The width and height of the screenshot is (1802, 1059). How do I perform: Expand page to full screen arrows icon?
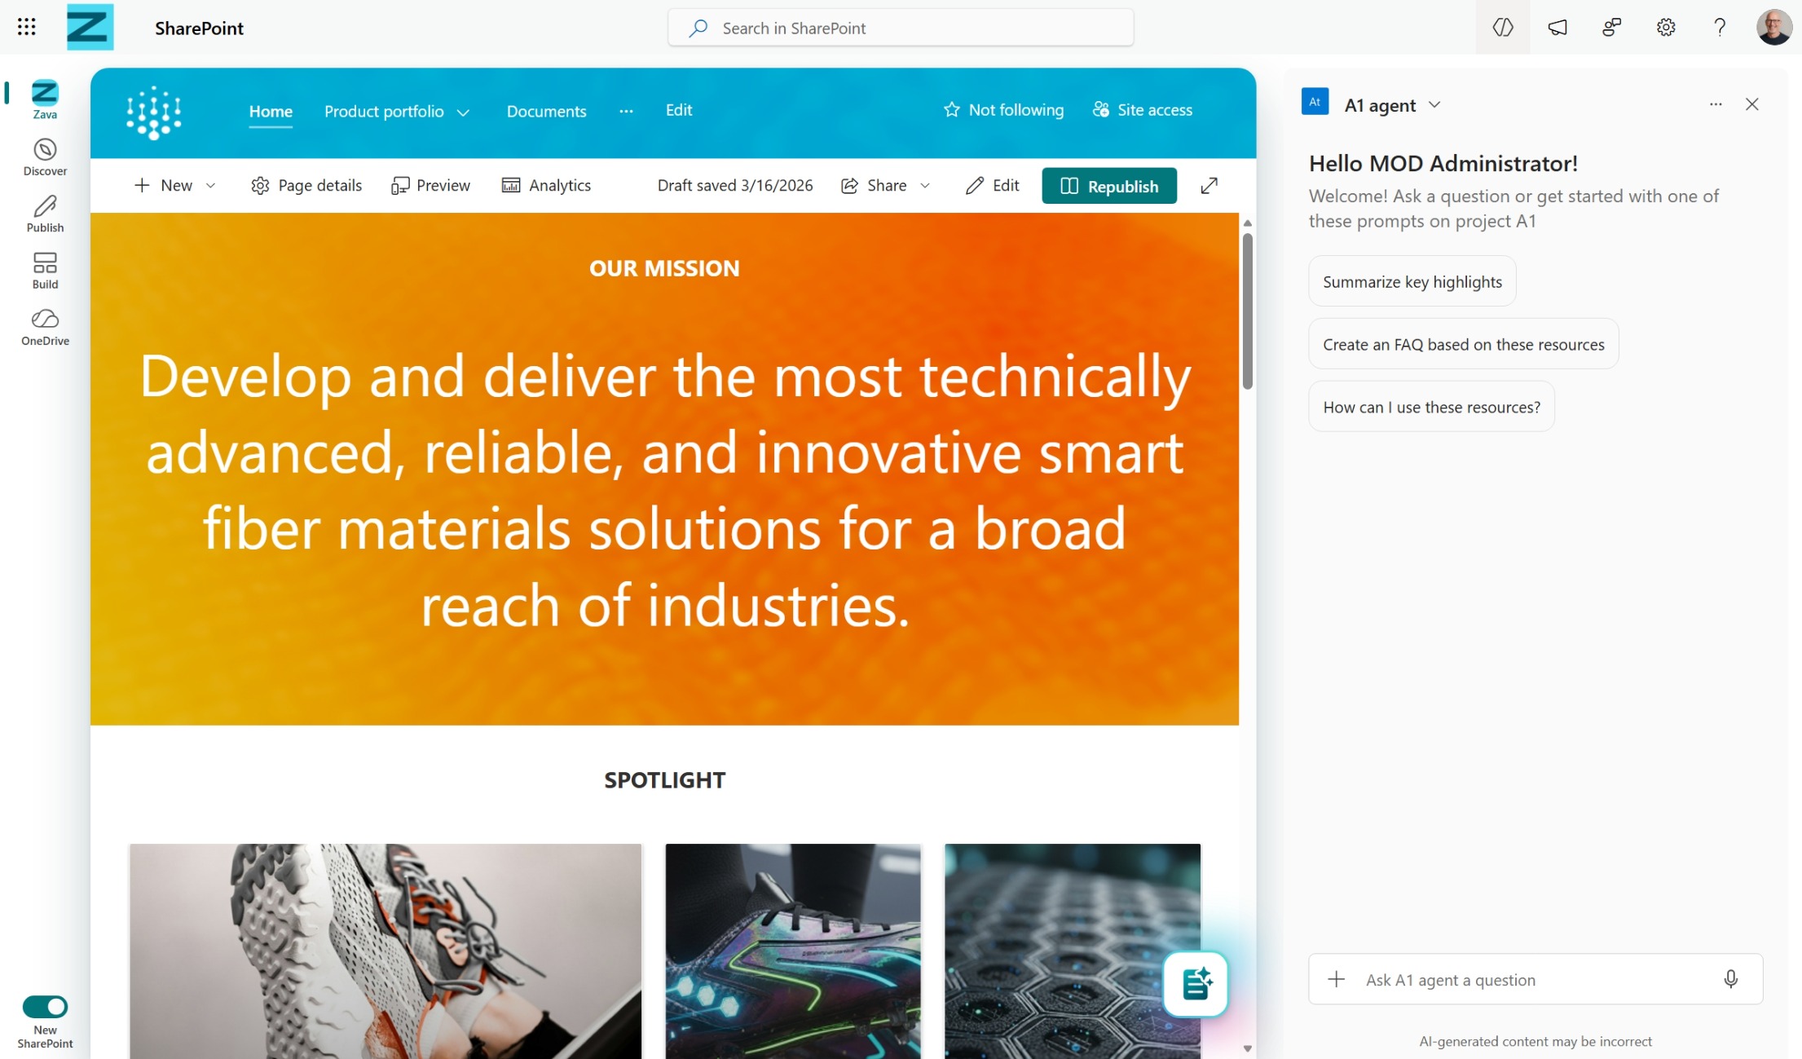(x=1209, y=186)
